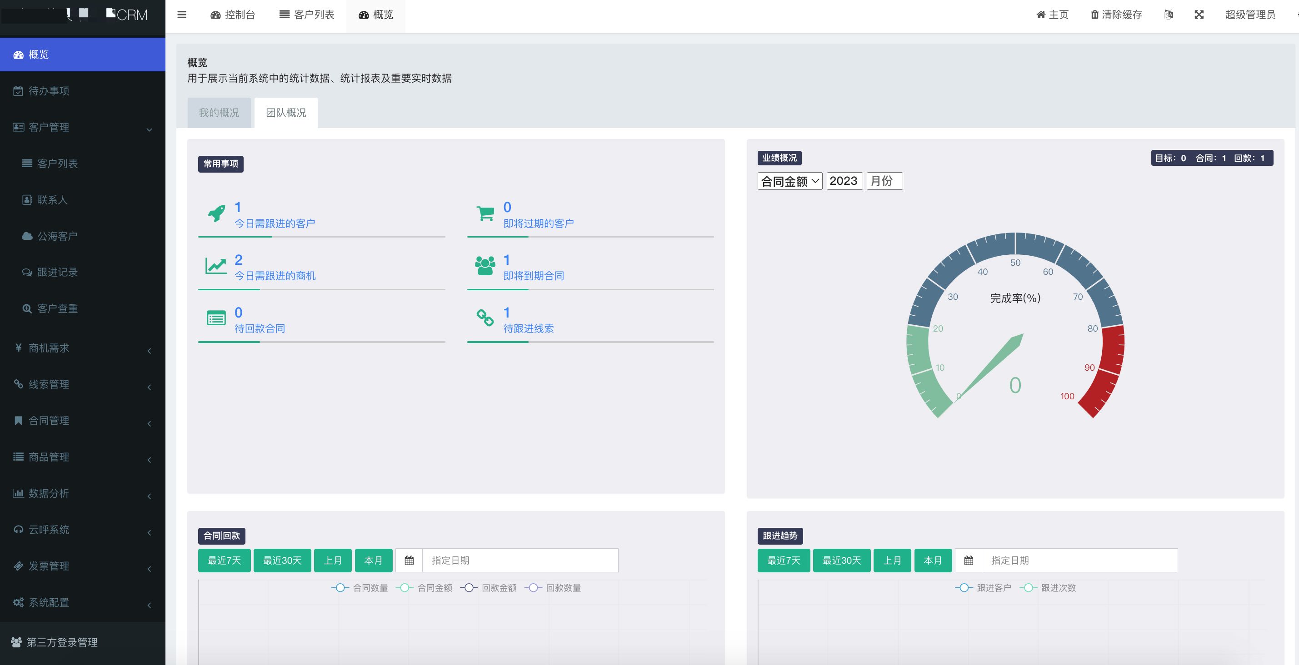Go to 主页 in the header
This screenshot has width=1299, height=665.
pos(1052,15)
